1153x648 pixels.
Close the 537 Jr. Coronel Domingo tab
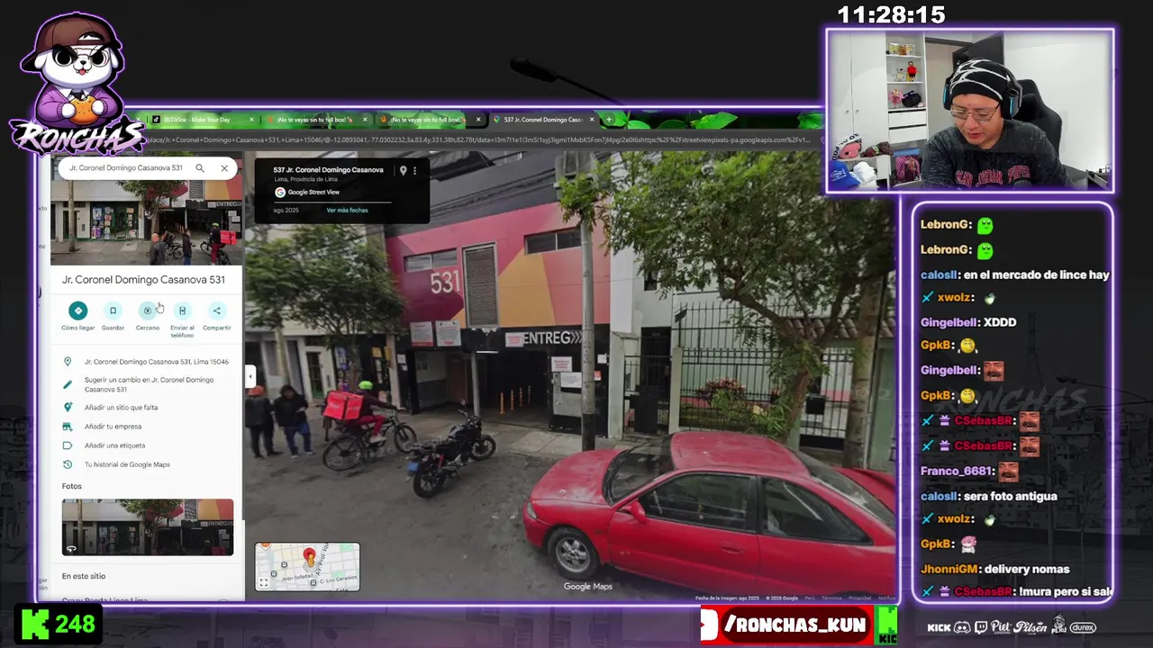(592, 120)
